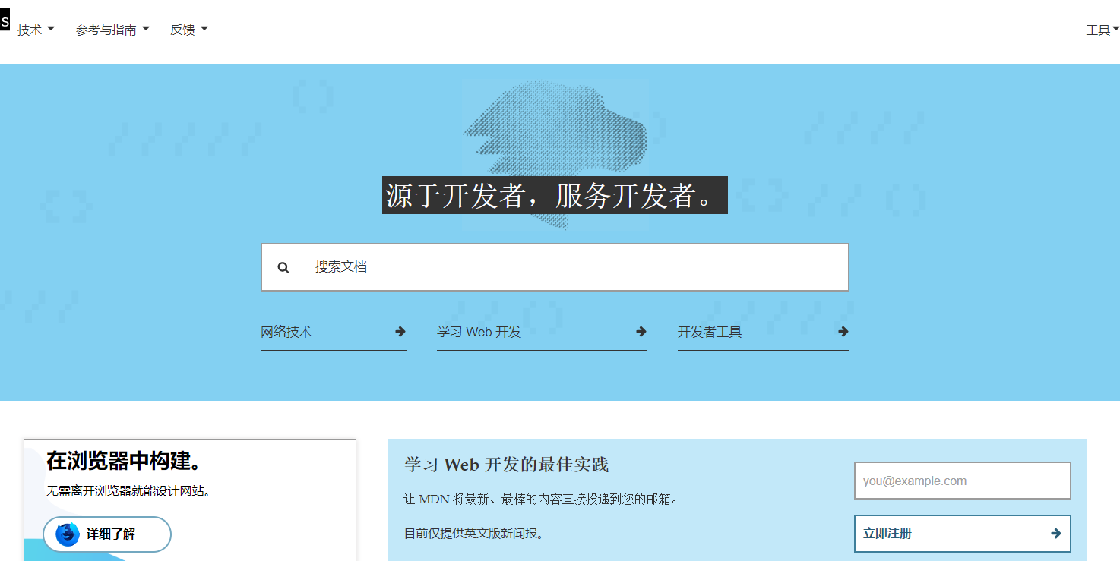
Task: Click the arrow icon beside 学习 Web 开发
Action: [x=641, y=332]
